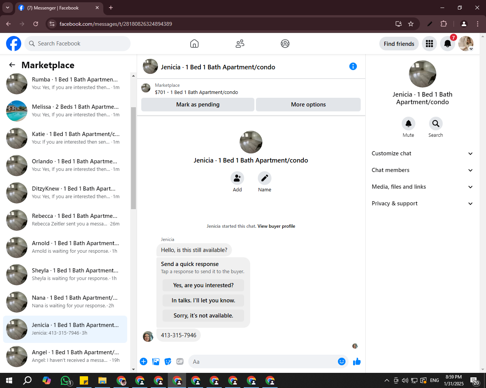This screenshot has width=486, height=388.
Task: Open a new browser tab
Action: click(111, 8)
